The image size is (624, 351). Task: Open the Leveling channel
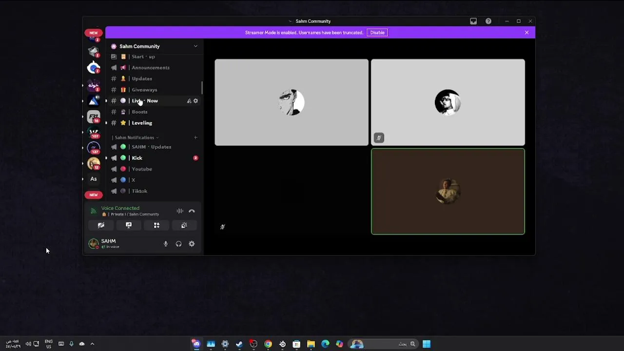point(154,123)
